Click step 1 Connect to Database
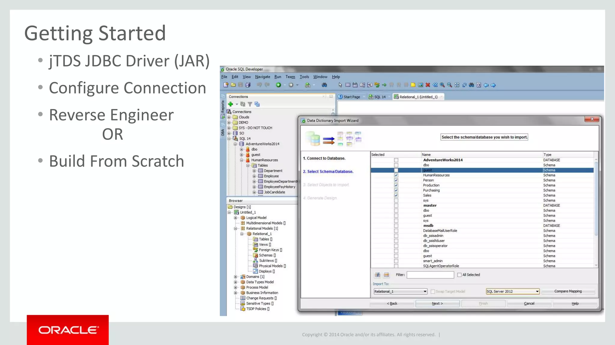 pyautogui.click(x=324, y=158)
